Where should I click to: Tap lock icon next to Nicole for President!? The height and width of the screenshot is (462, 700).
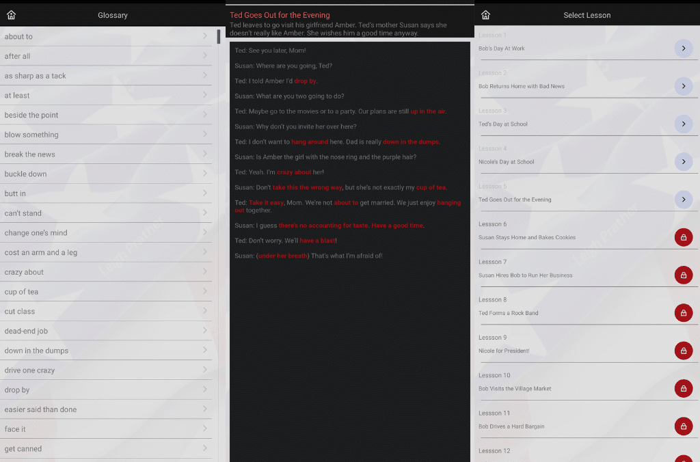tap(683, 351)
